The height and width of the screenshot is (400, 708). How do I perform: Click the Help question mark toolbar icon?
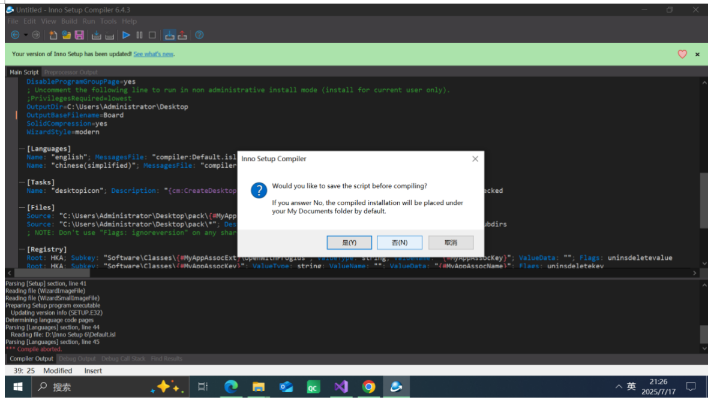point(199,35)
